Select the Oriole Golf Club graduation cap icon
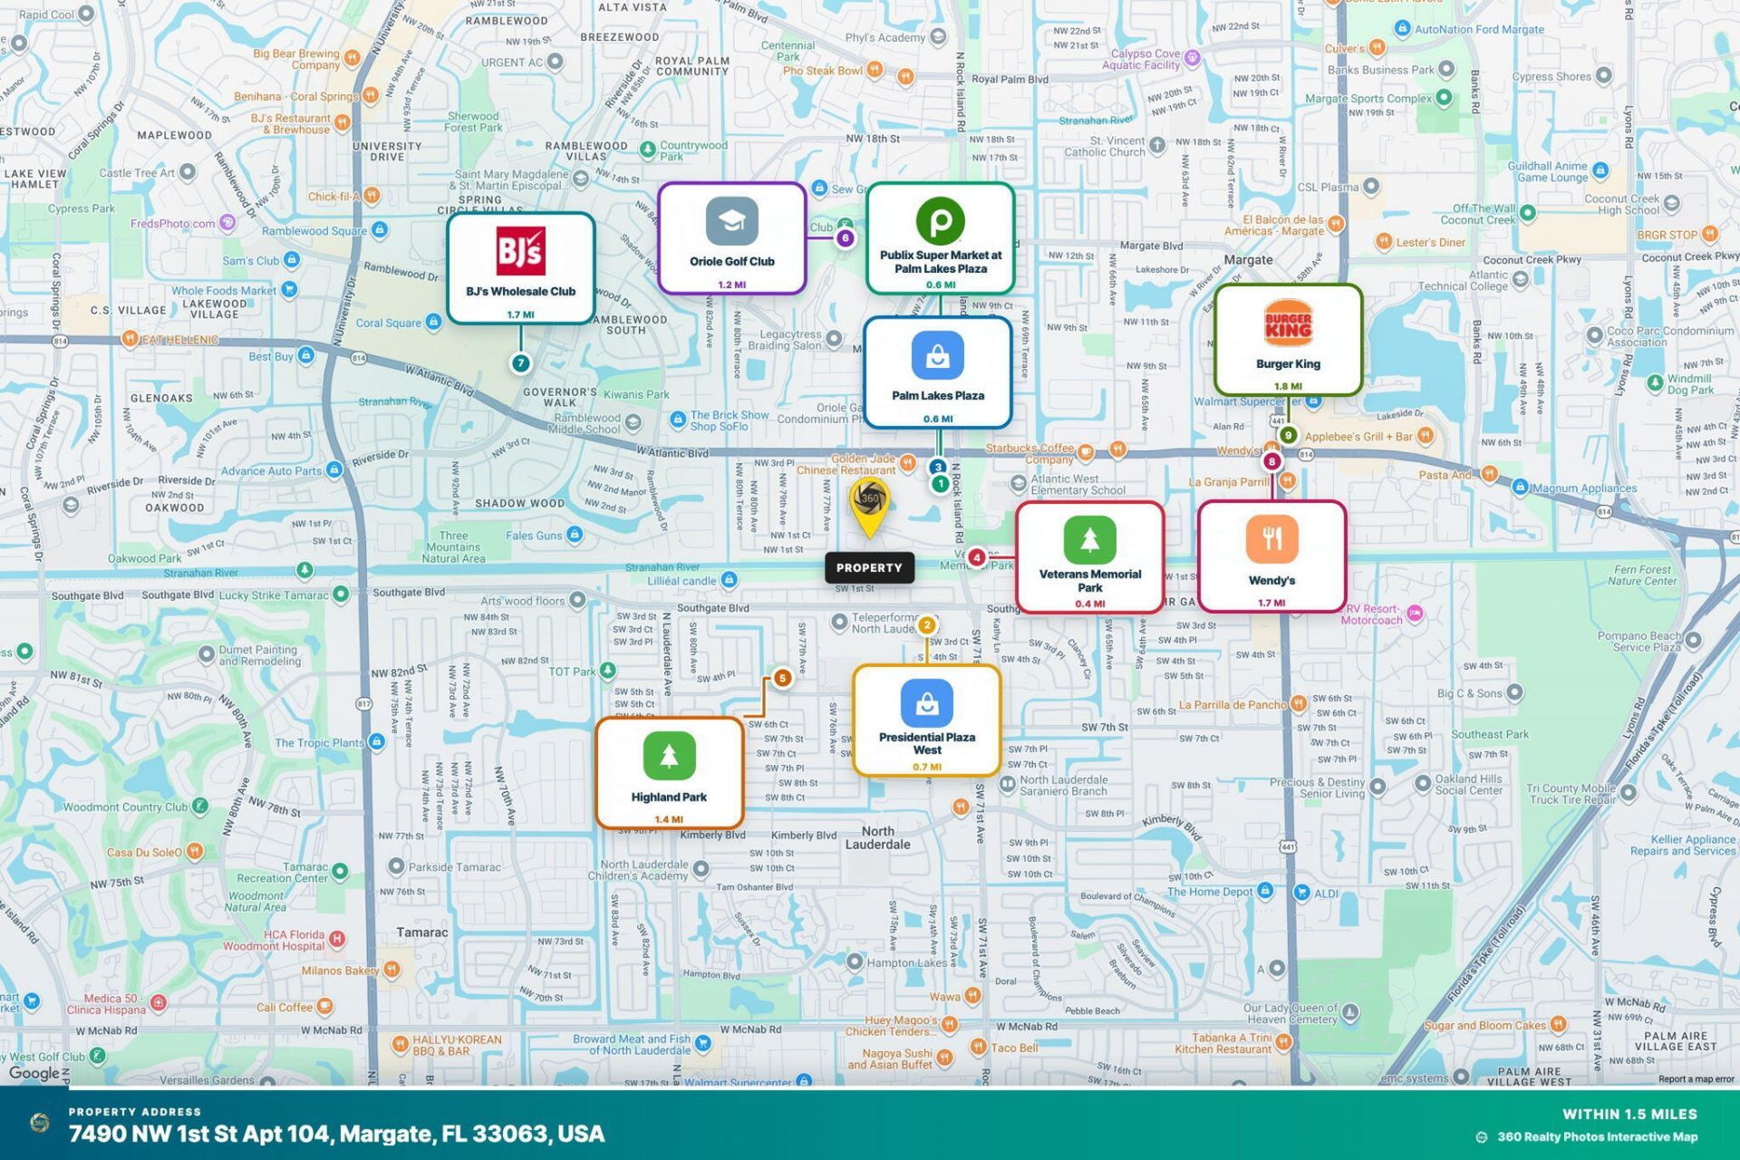This screenshot has height=1160, width=1740. pyautogui.click(x=732, y=221)
